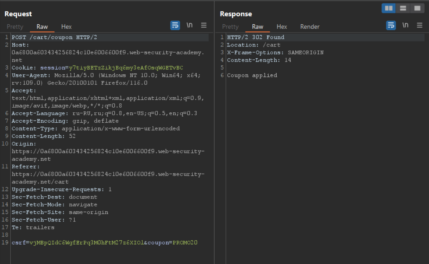Open Request panel hamburger options menu
The height and width of the screenshot is (264, 429).
click(x=204, y=25)
